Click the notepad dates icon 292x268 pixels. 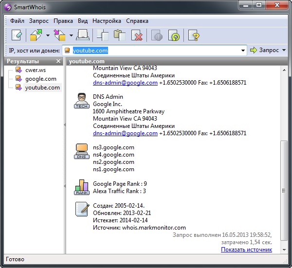point(82,209)
